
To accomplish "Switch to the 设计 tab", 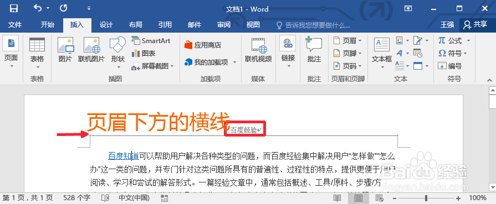I will (106, 25).
